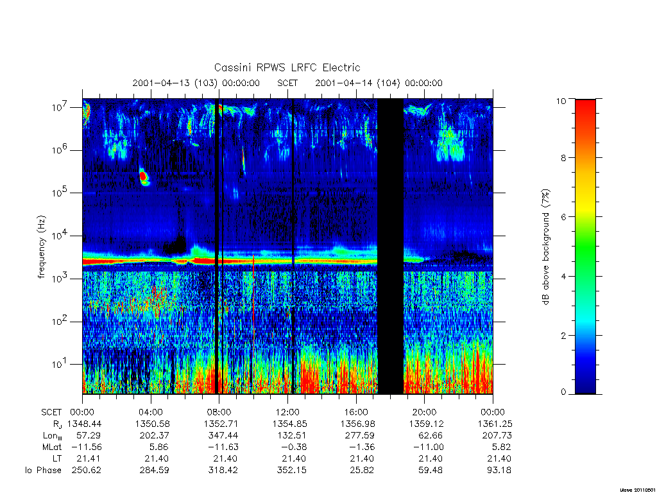657x493 pixels.
Task: Click the MLat value -11.00
Action: click(428, 447)
